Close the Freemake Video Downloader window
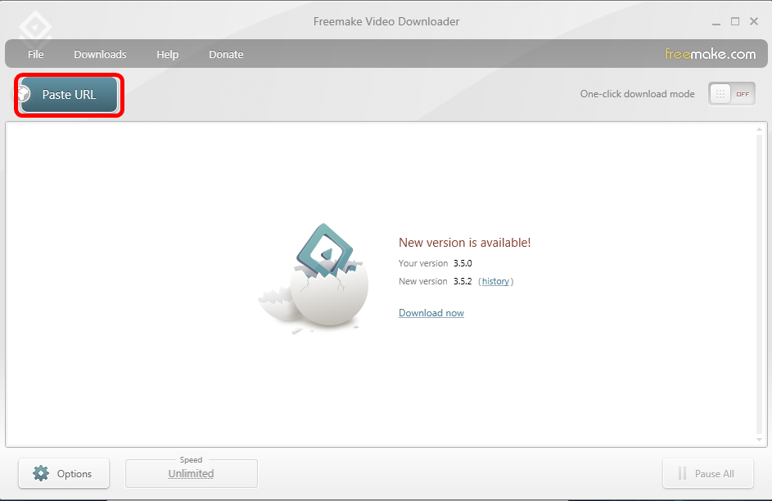 coord(754,21)
